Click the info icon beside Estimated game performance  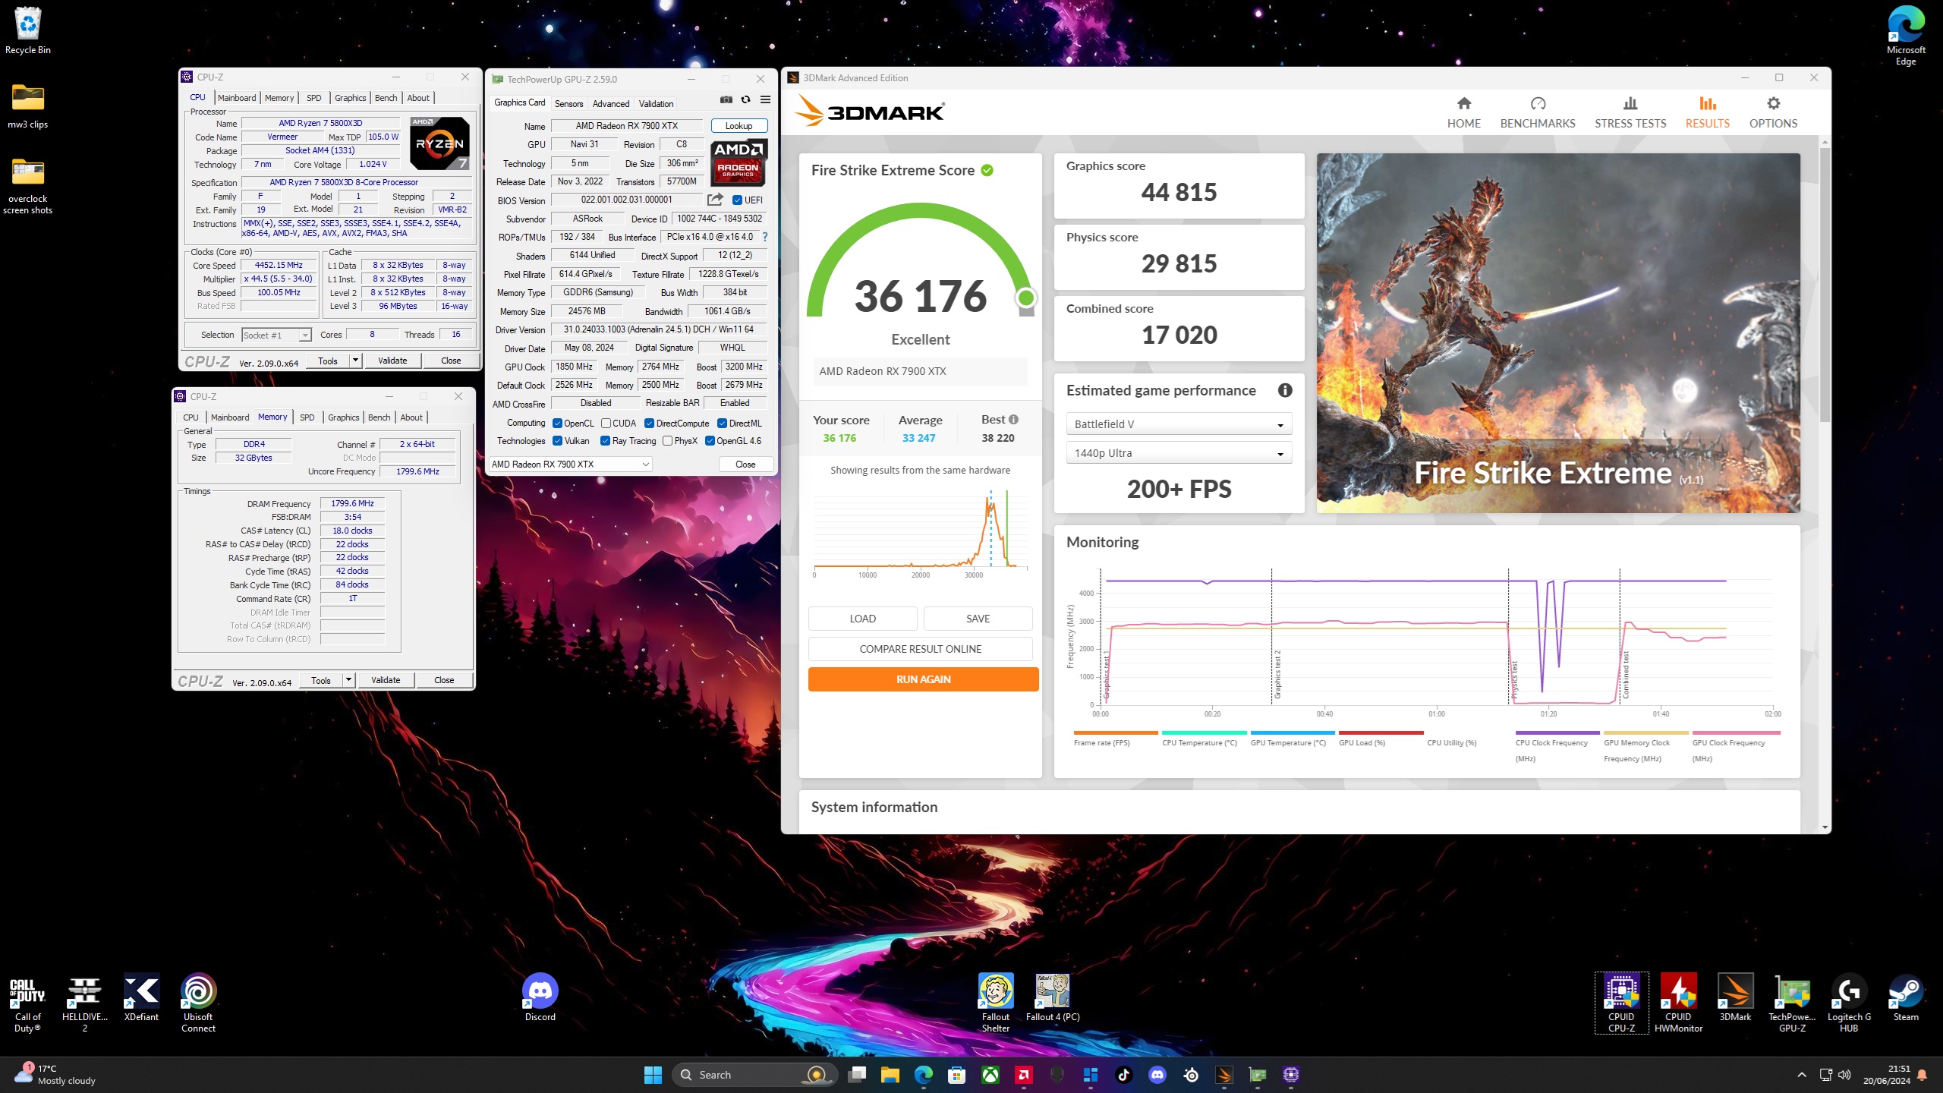pyautogui.click(x=1285, y=390)
